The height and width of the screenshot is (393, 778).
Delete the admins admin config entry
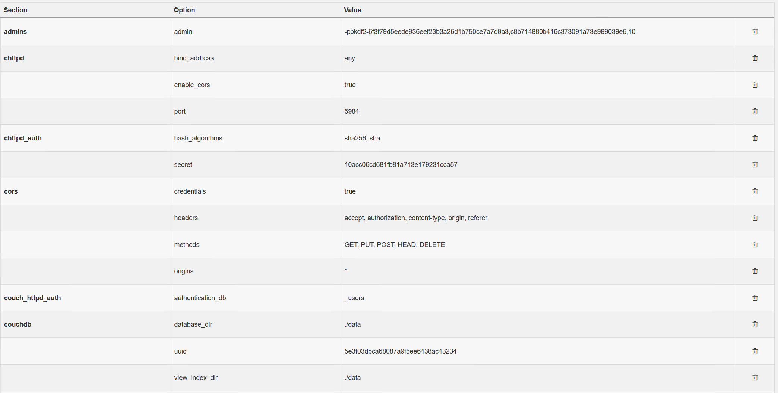(x=755, y=32)
